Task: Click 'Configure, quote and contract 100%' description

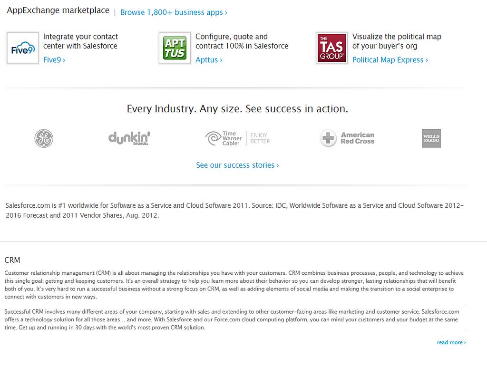Action: (242, 41)
